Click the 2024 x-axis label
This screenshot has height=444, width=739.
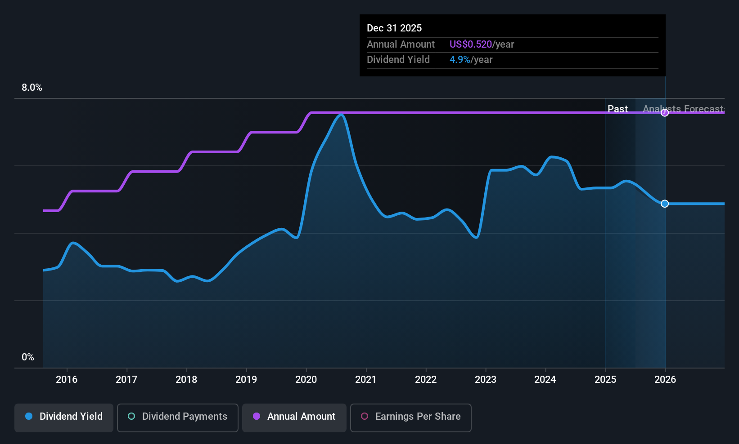coord(545,379)
